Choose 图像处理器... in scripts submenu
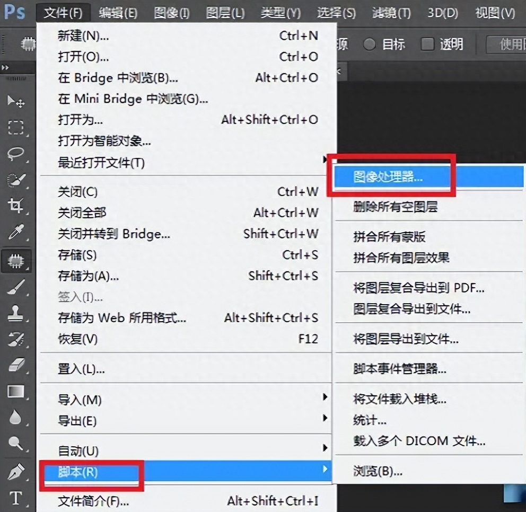This screenshot has width=526, height=512. 429,176
